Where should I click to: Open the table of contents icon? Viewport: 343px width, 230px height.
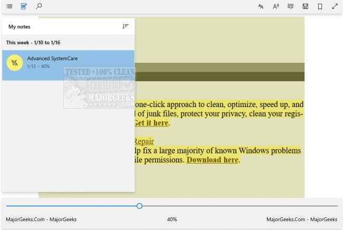click(x=9, y=6)
